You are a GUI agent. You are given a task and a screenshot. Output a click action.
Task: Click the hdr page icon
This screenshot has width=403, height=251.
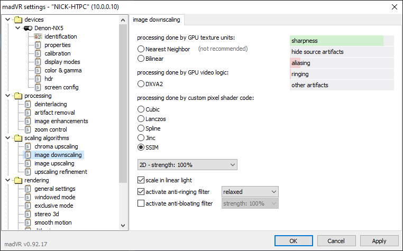38,79
